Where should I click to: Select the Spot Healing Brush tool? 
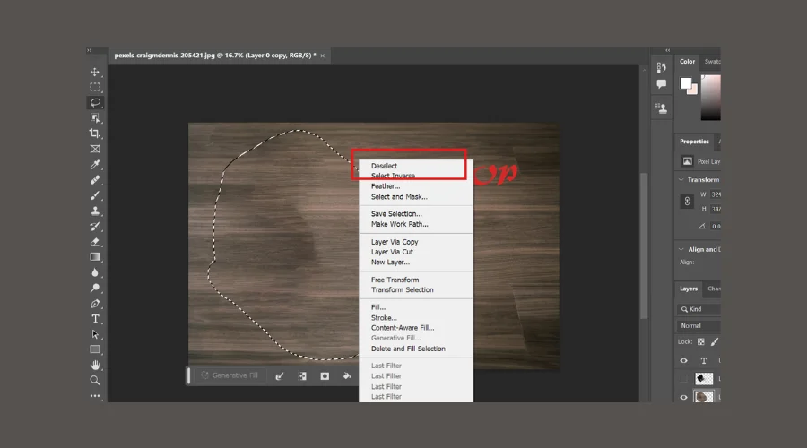[x=95, y=180]
